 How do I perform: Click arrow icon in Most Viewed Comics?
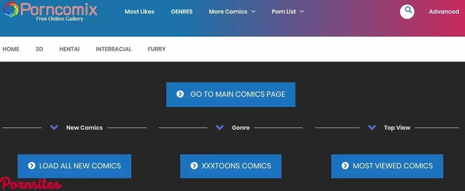pos(345,166)
